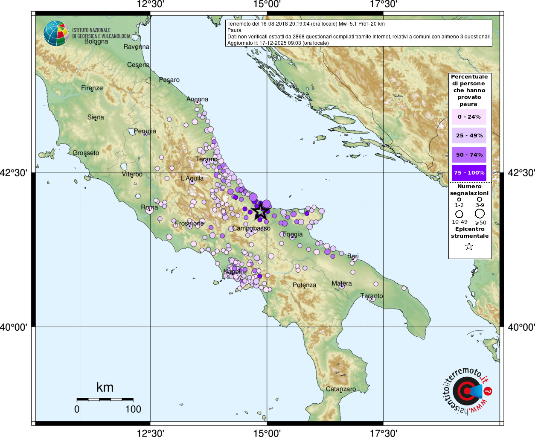Click the 10-49 reports legend circle
The image size is (535, 437).
tap(459, 214)
